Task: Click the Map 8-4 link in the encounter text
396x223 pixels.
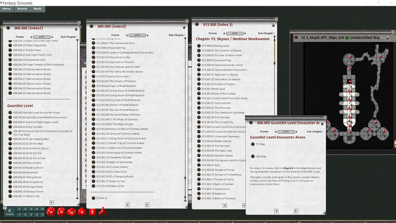Action: (288, 168)
